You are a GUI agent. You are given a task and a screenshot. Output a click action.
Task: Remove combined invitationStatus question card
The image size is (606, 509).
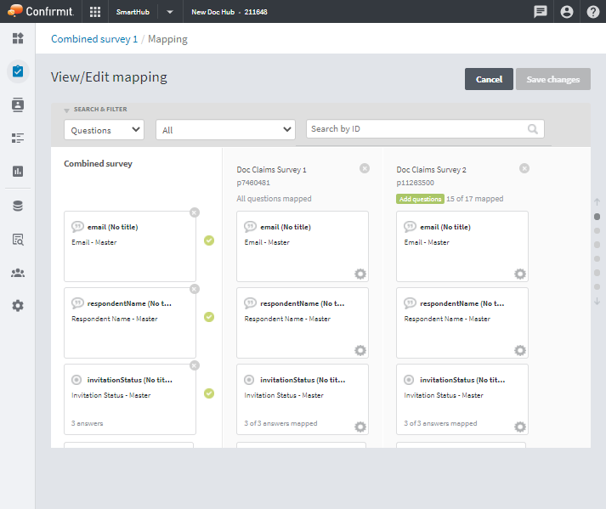[195, 365]
